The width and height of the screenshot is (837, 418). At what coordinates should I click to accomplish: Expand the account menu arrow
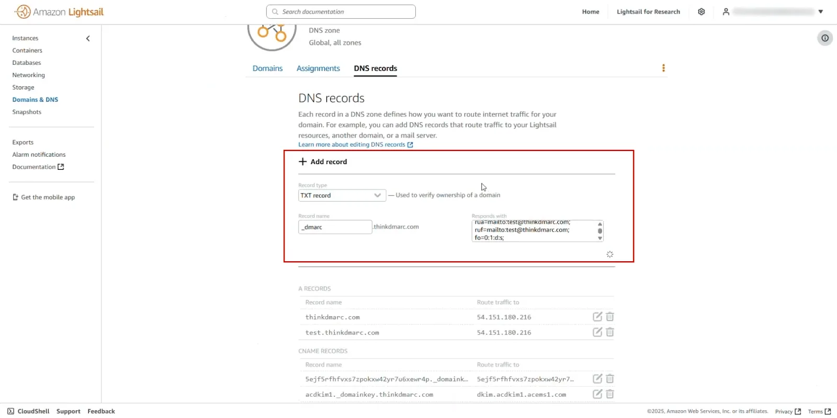pos(821,11)
